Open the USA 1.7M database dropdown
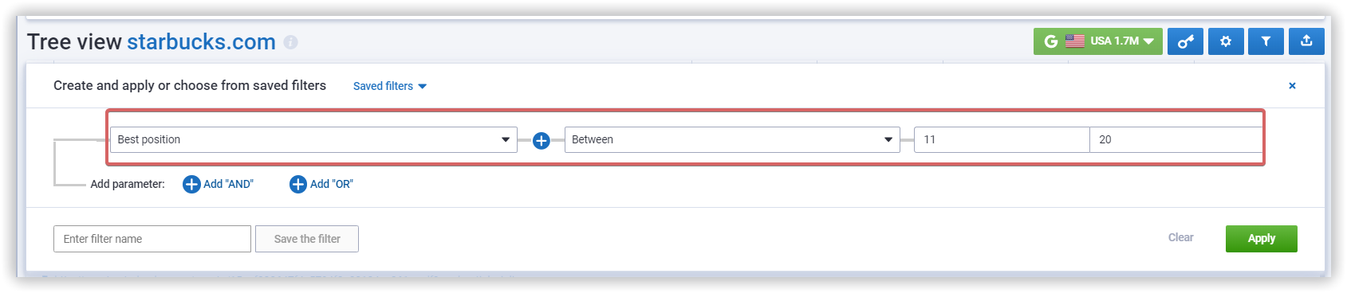1347x293 pixels. (x=1097, y=41)
